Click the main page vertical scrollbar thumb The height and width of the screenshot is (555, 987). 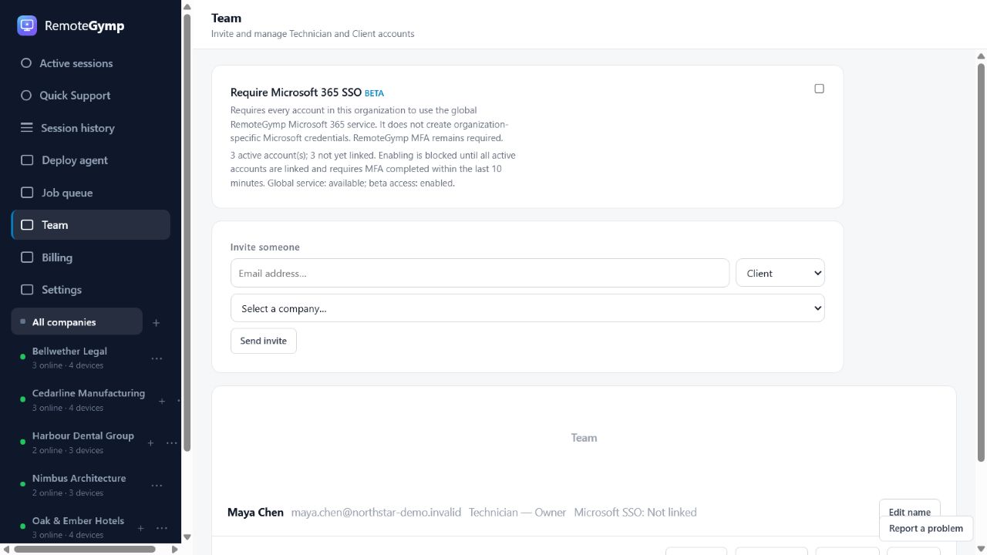click(982, 262)
